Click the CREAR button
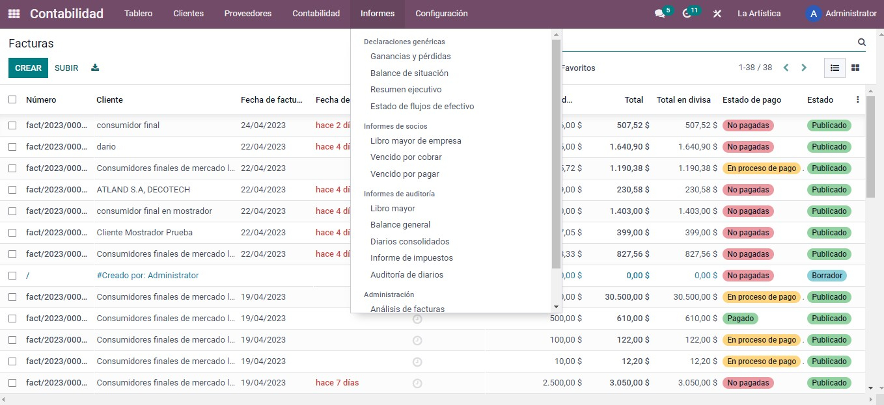Viewport: 884px width, 405px height. coord(28,68)
